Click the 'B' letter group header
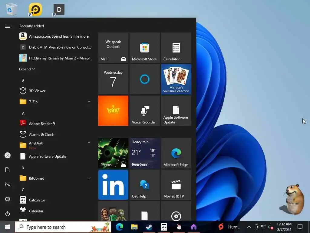This screenshot has width=310, height=233. [x=23, y=168]
